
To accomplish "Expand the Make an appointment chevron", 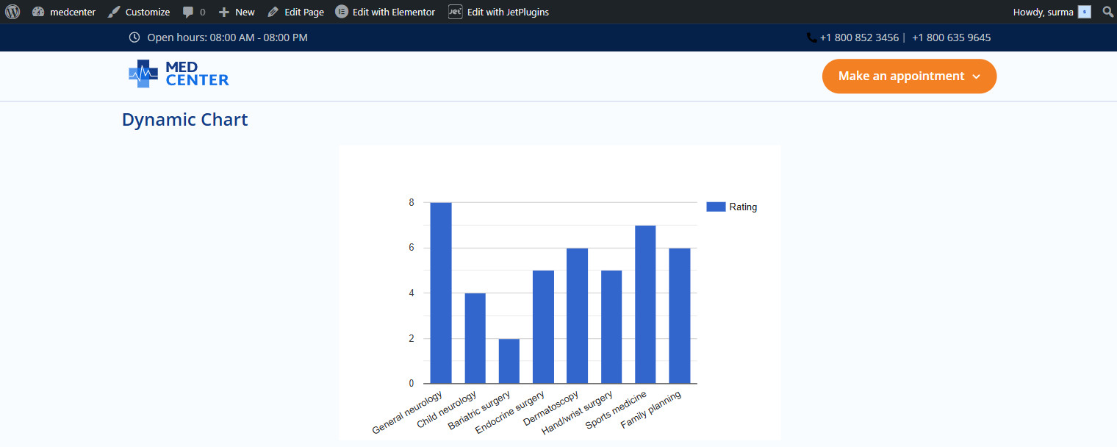I will pyautogui.click(x=976, y=76).
